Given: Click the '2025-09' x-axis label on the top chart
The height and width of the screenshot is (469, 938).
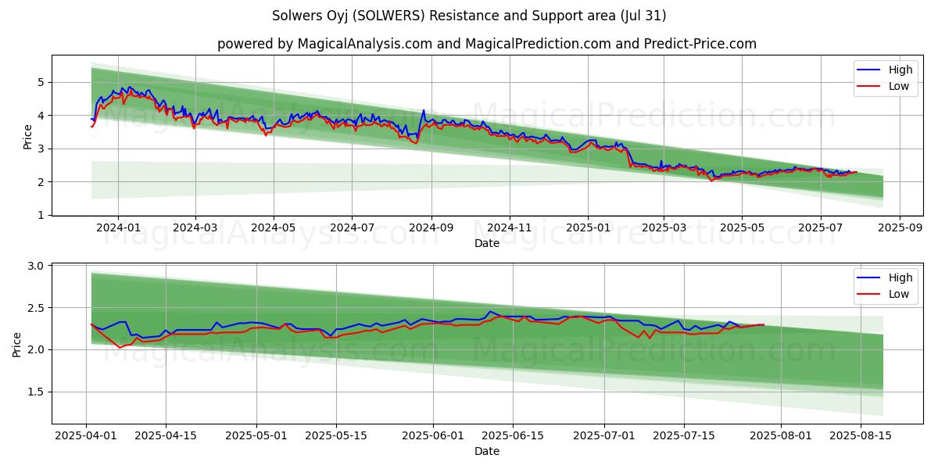Looking at the screenshot, I should pos(900,228).
